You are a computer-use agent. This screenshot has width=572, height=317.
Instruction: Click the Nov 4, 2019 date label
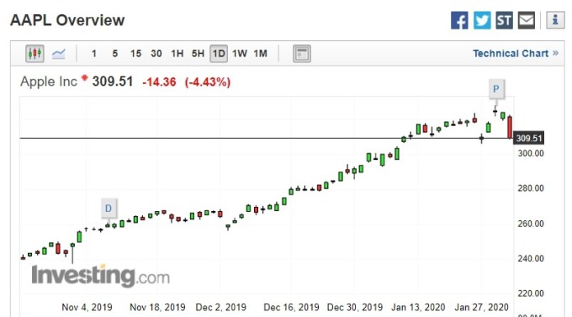click(87, 308)
